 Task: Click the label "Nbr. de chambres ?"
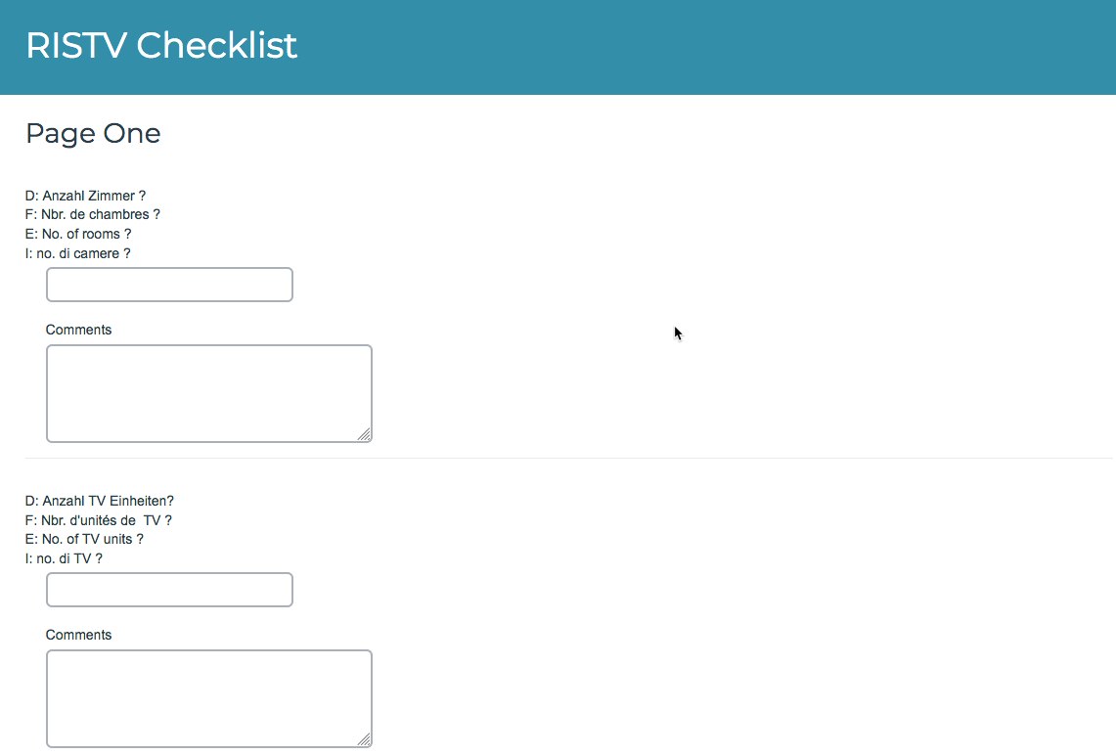pyautogui.click(x=92, y=214)
